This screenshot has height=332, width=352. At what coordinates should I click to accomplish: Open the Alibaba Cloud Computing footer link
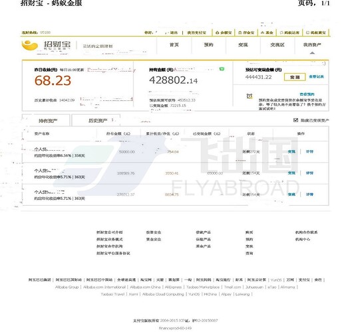tap(163, 294)
